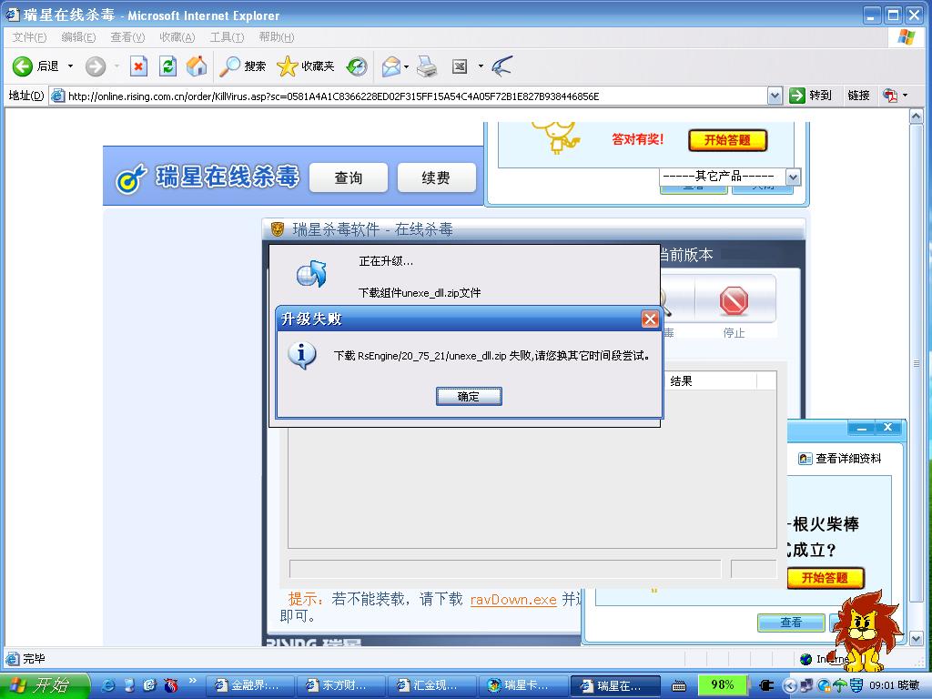The image size is (932, 699).
Task: Minimize the small popup window
Action: [x=861, y=428]
